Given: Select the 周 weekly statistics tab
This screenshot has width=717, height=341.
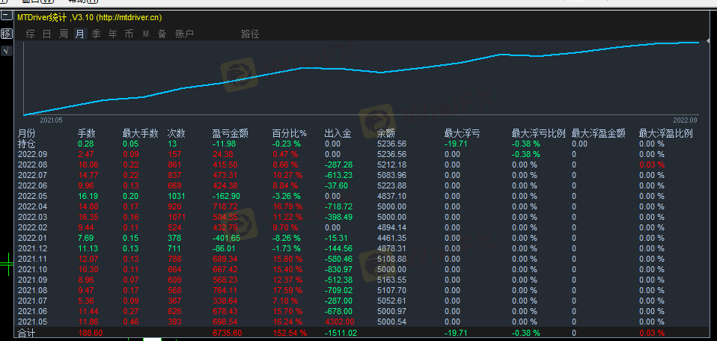Looking at the screenshot, I should tap(63, 34).
